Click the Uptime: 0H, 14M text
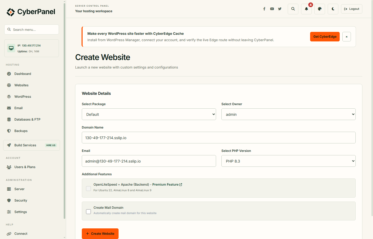This screenshot has width=373, height=239. tap(28, 52)
